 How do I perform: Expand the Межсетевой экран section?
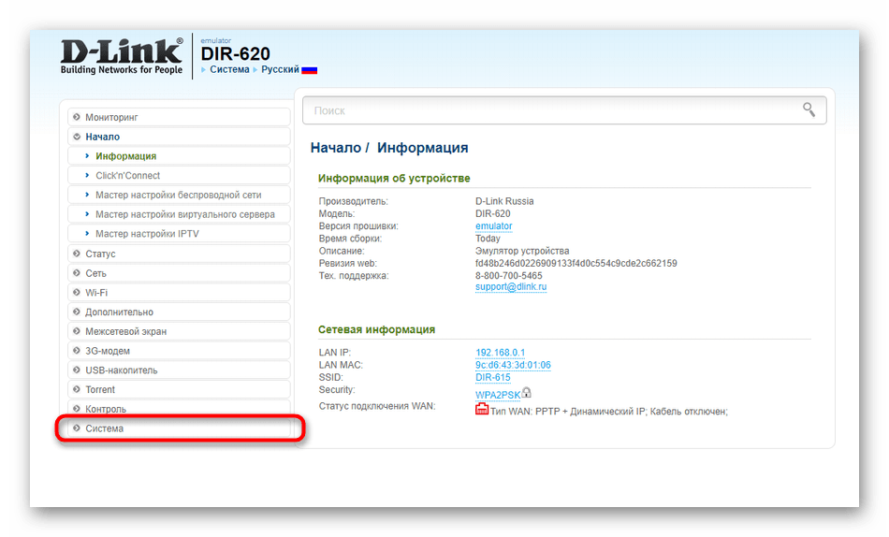click(125, 331)
